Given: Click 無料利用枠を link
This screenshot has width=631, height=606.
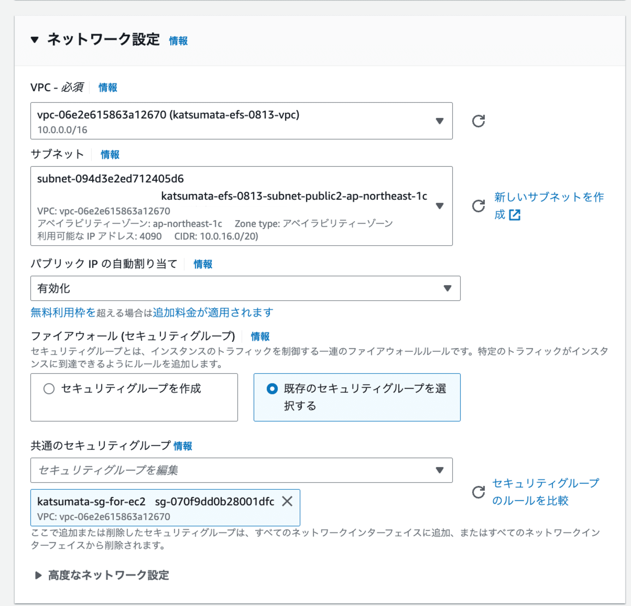Looking at the screenshot, I should (63, 312).
